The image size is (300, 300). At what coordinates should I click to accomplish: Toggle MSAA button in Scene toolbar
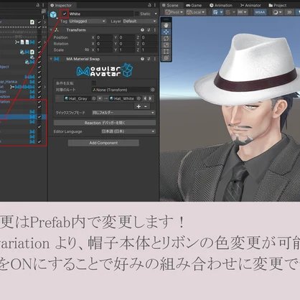pos(260,12)
